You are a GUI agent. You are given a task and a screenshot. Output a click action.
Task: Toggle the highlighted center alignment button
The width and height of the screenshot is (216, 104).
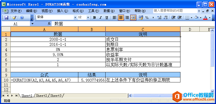point(121,18)
